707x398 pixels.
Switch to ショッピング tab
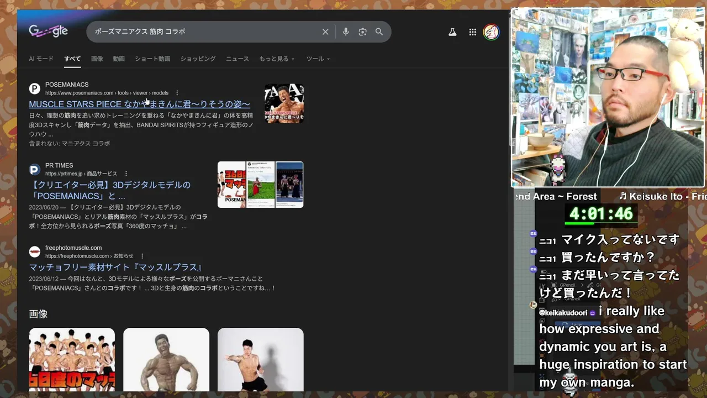(x=198, y=59)
